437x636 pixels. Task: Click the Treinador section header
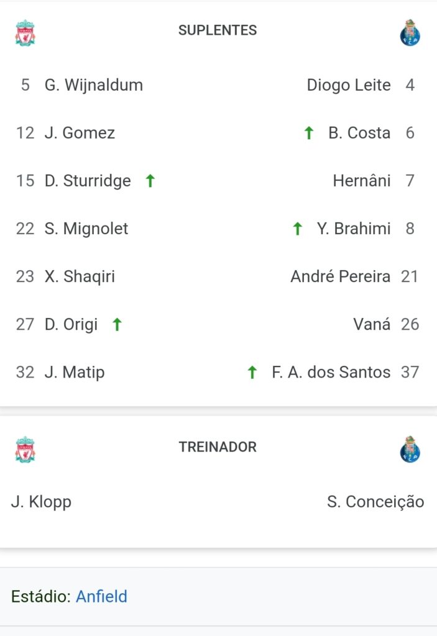(x=218, y=447)
